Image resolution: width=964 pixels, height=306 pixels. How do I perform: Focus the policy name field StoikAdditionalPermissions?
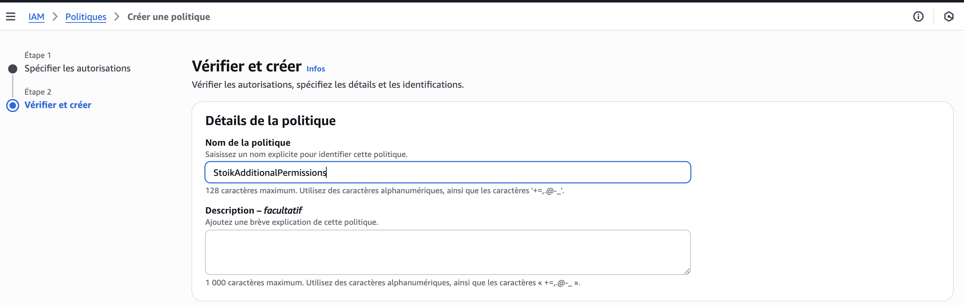(x=447, y=172)
